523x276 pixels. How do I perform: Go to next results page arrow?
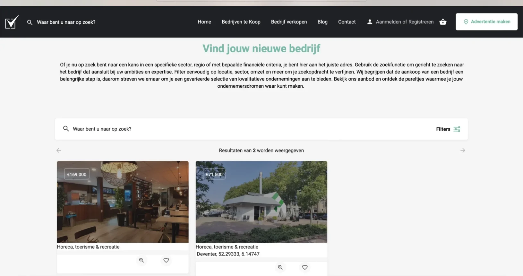coord(462,150)
